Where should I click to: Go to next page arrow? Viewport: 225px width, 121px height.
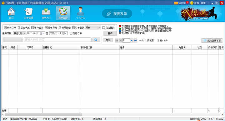coord(132,41)
